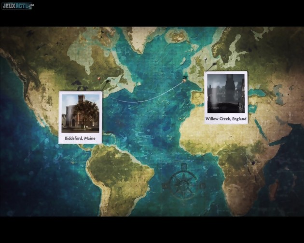Click the tree in the Biddeford photo
304x243 pixels.
pyautogui.click(x=88, y=115)
